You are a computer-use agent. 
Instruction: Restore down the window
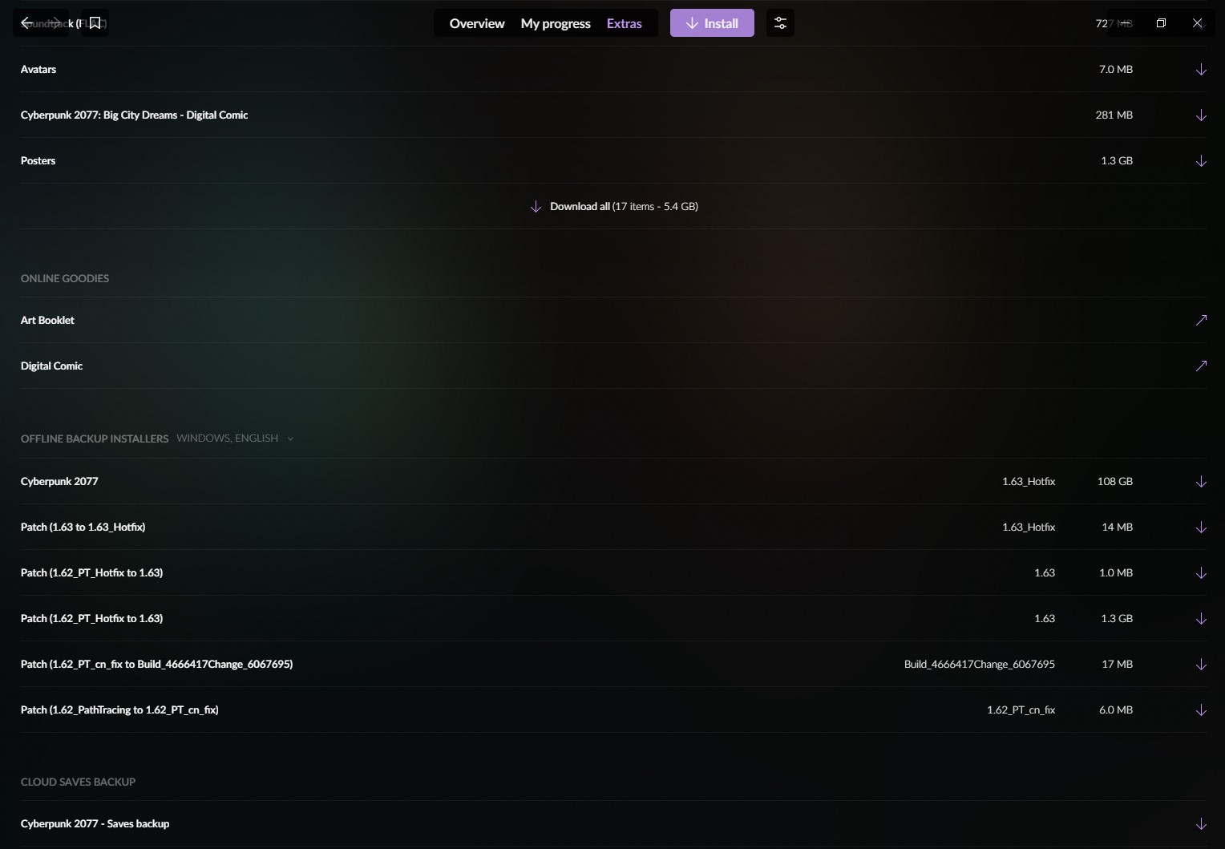point(1161,23)
